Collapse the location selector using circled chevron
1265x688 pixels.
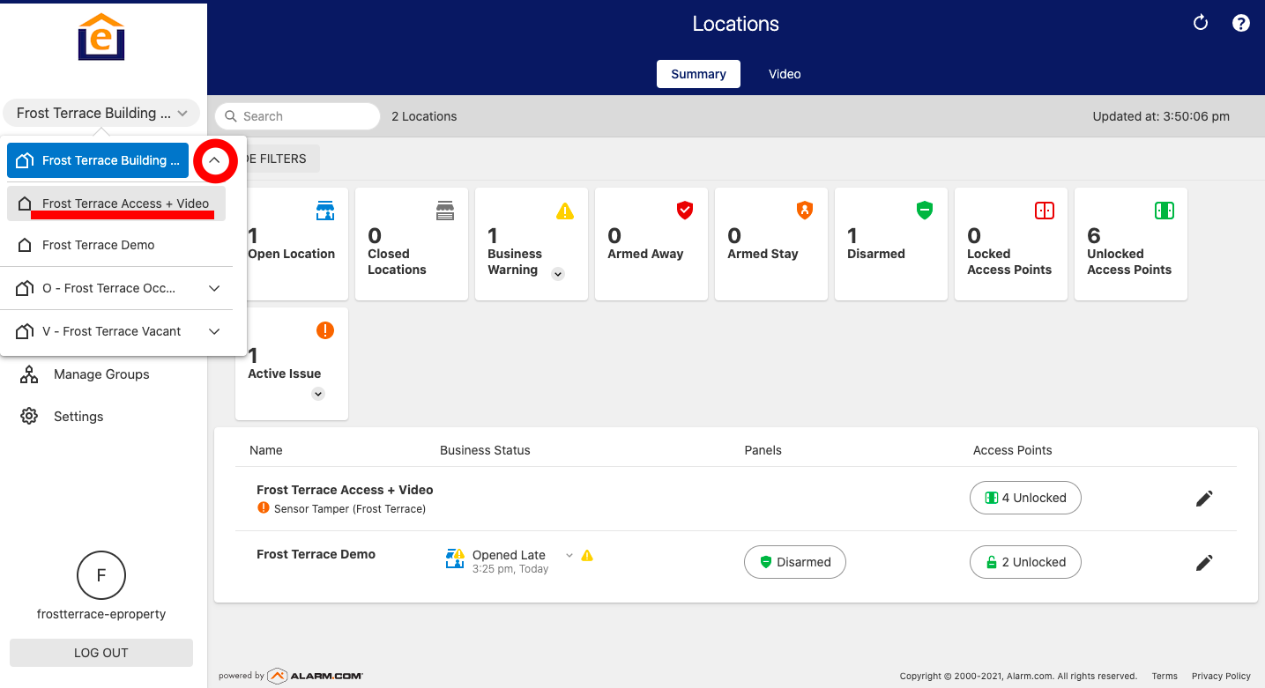(215, 160)
